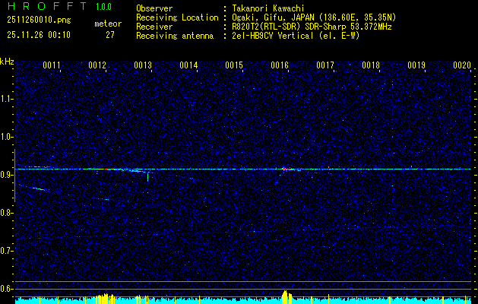This screenshot has width=478, height=304.
Task: Click the 0011 time marker
Action: coord(52,66)
